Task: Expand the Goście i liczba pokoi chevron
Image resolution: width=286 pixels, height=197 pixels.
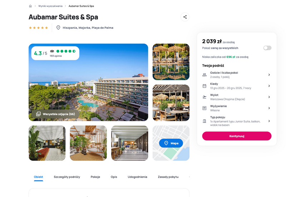Action: pyautogui.click(x=269, y=75)
